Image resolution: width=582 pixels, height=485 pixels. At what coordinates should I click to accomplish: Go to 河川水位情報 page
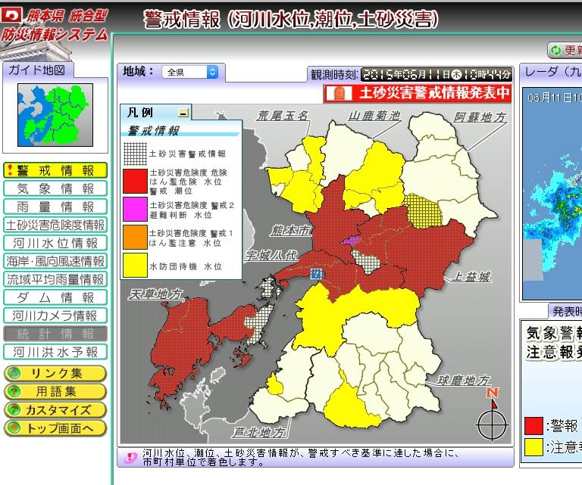(55, 243)
